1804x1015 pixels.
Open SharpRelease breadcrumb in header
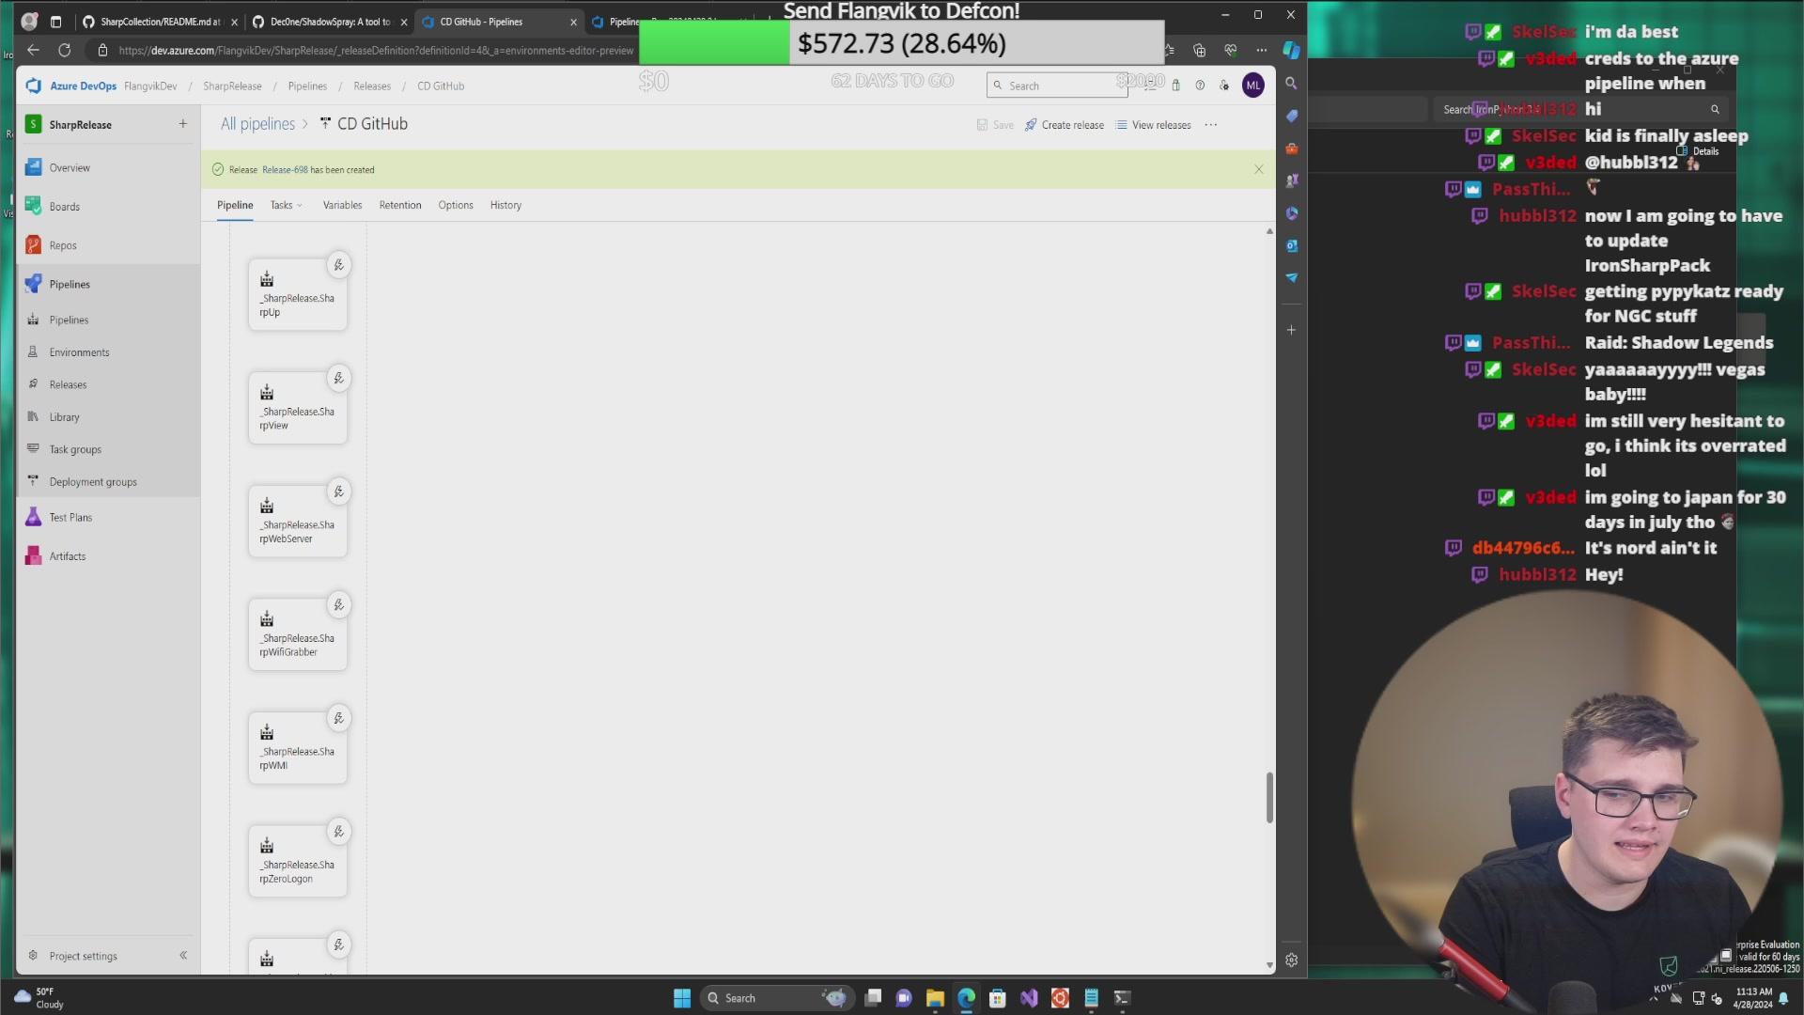[232, 86]
